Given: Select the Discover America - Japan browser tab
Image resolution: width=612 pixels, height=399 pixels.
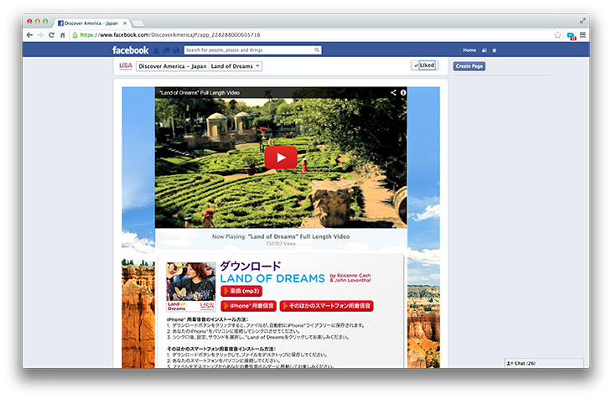Looking at the screenshot, I should pos(91,23).
